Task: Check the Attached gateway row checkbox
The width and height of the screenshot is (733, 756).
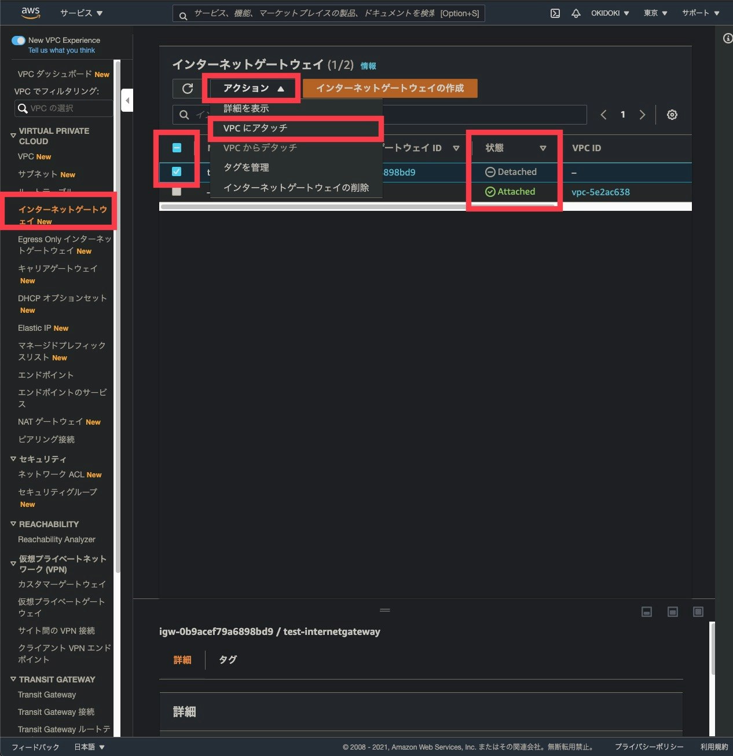Action: [177, 191]
